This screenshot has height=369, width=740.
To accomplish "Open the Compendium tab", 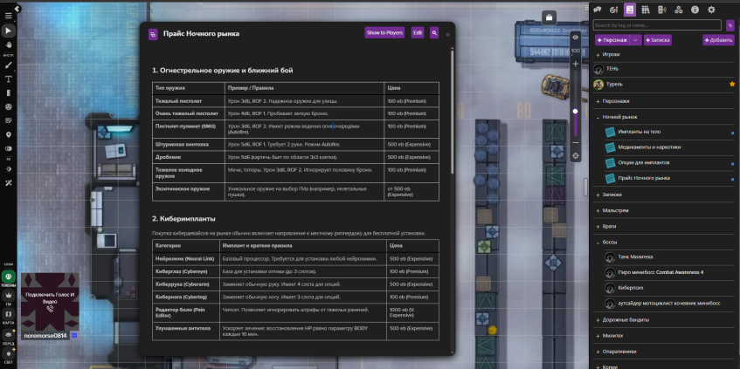I will pyautogui.click(x=646, y=10).
